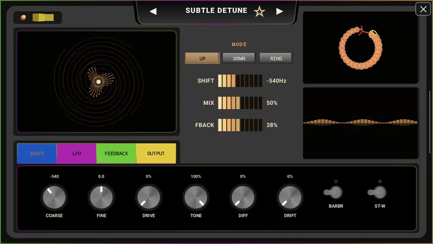Select the UP mode
The image size is (433, 244).
[x=203, y=58]
